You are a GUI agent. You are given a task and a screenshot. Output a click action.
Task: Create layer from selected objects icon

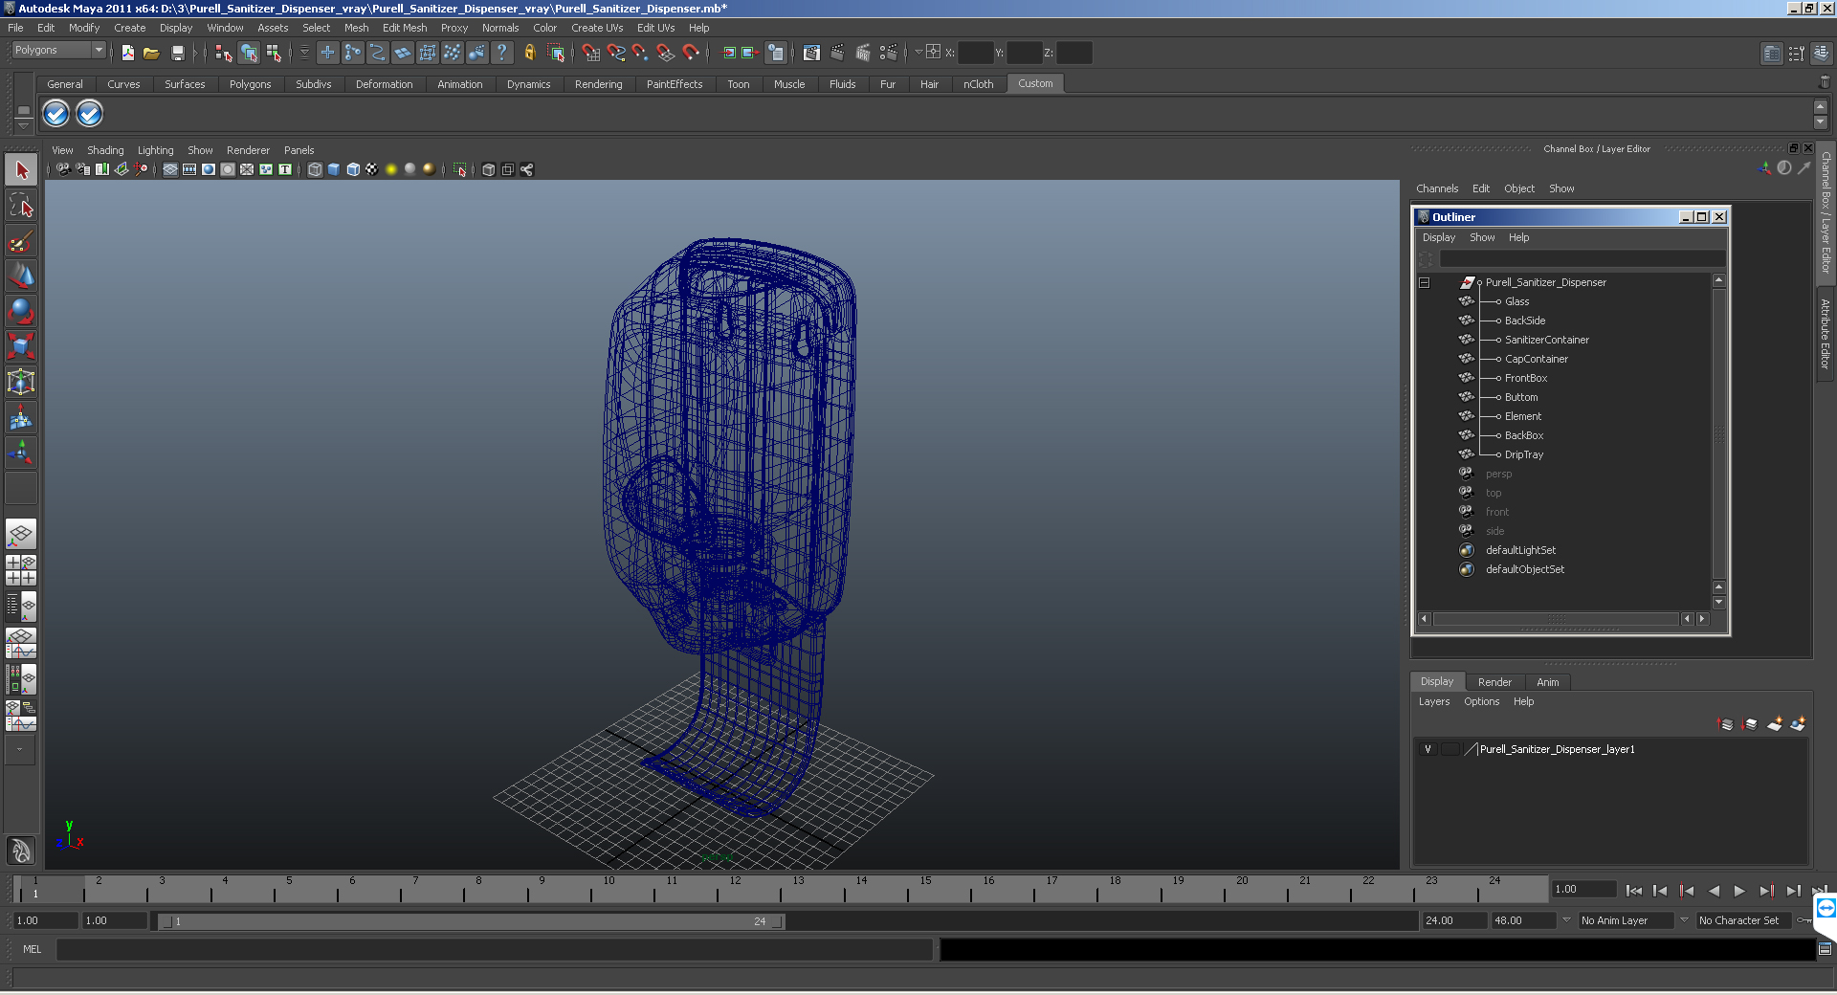tap(1798, 724)
